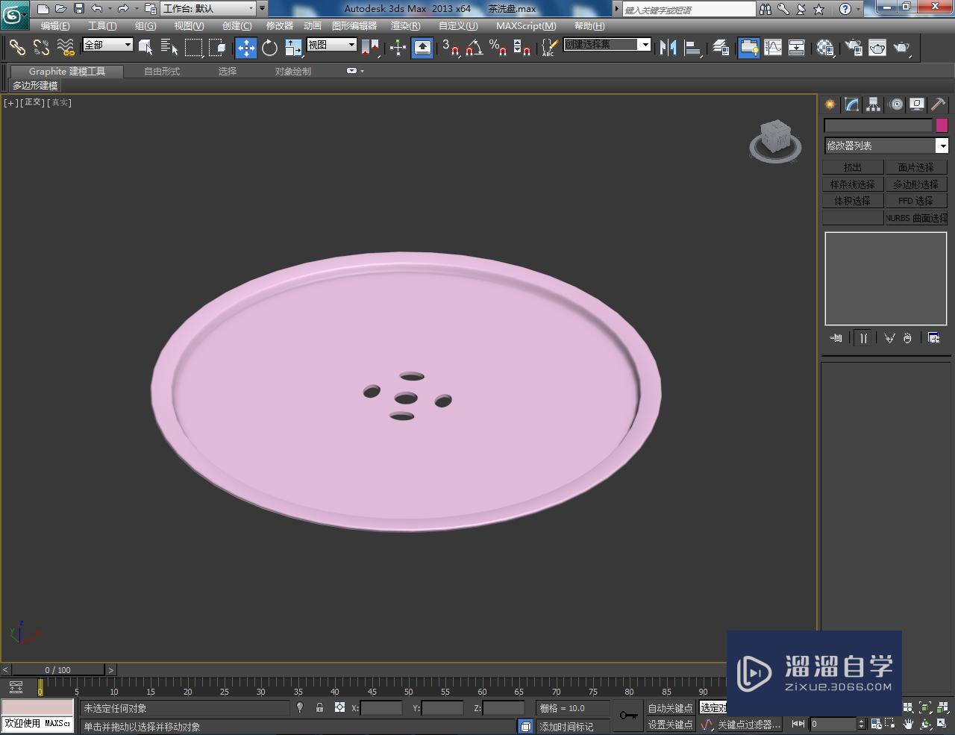Open 创建选择集 named selection dropdown
The image size is (955, 735).
[x=607, y=45]
